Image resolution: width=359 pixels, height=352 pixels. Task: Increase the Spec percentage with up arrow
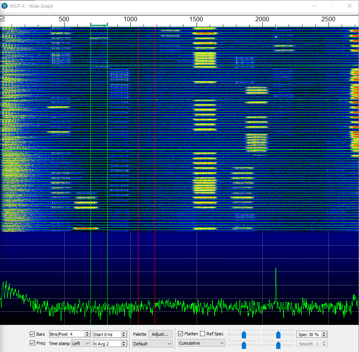pos(324,333)
